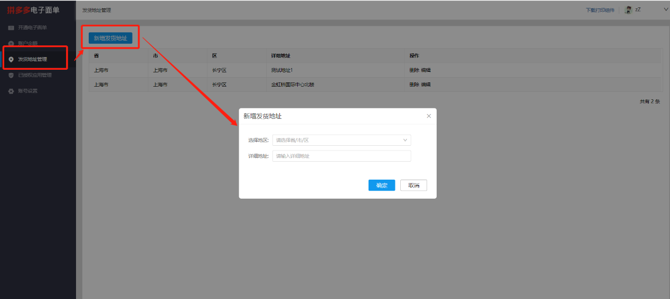The height and width of the screenshot is (299, 670).
Task: Click the 新增发货地址 button
Action: (110, 38)
